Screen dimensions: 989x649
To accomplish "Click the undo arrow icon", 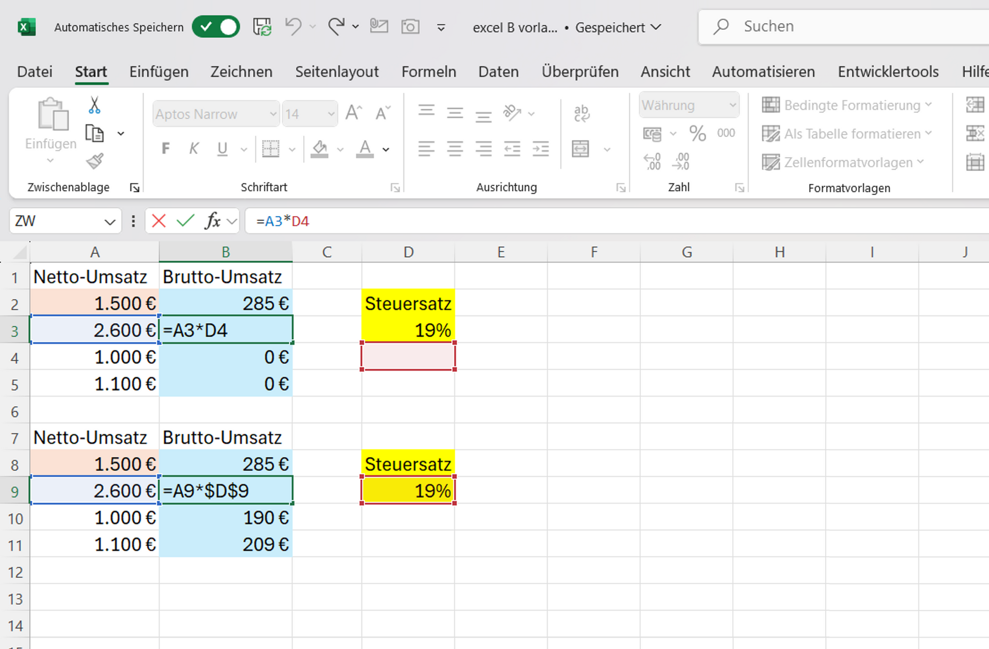I will coord(293,26).
